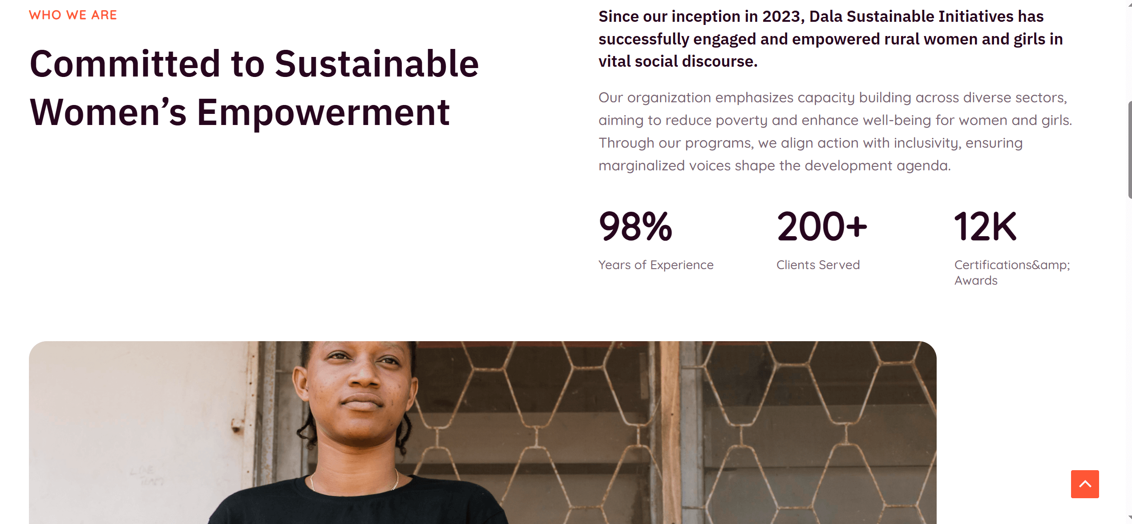Screen dimensions: 1132x524
Task: Click paragraph starting Our organization emphasizes
Action: point(836,131)
